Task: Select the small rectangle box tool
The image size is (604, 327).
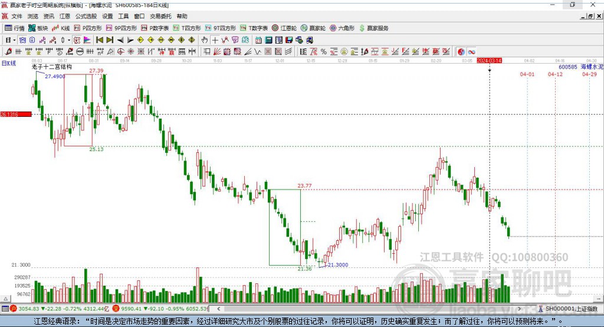Action: pos(207,52)
